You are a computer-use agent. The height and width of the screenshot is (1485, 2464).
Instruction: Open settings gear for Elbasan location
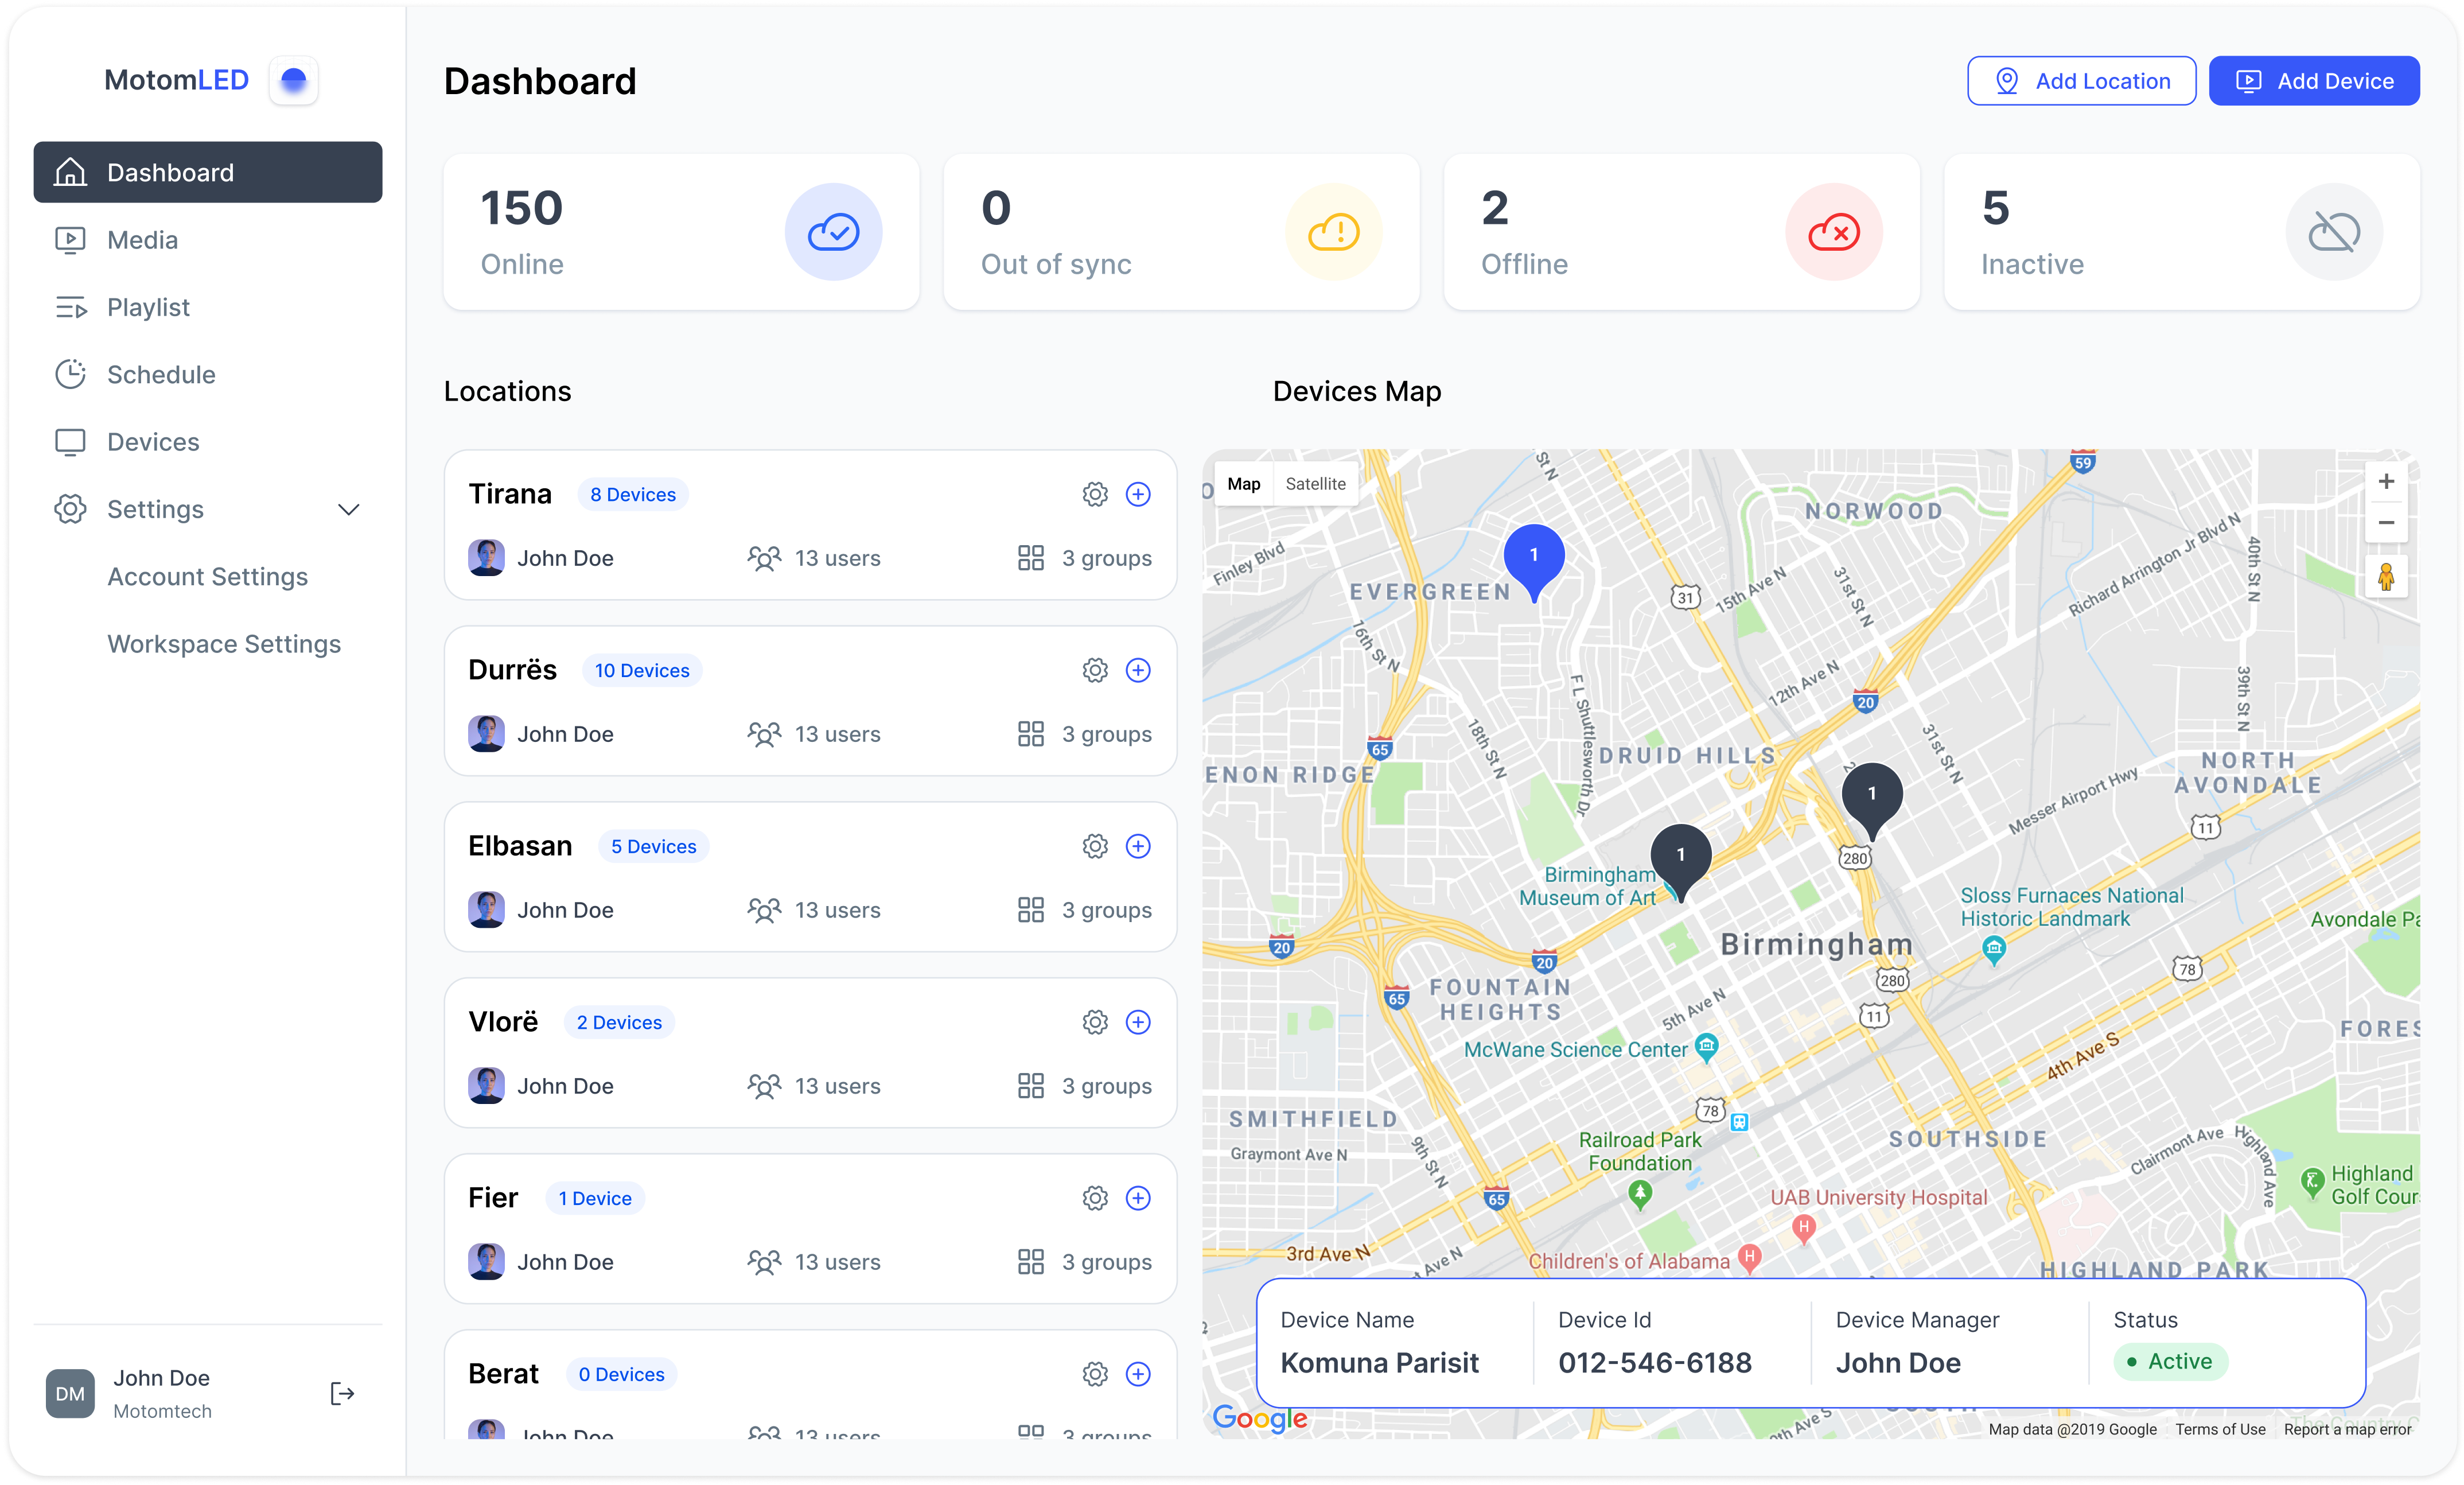coord(1095,846)
